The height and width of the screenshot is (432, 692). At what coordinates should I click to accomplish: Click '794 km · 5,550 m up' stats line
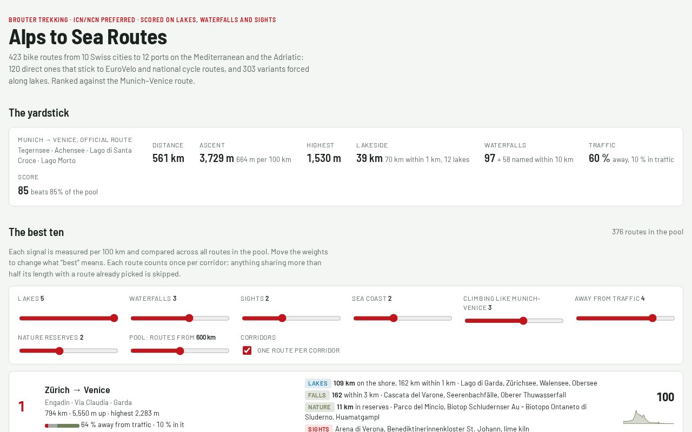pos(102,414)
